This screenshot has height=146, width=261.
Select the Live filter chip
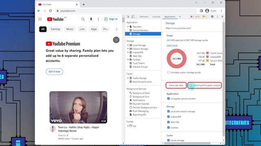point(82,29)
